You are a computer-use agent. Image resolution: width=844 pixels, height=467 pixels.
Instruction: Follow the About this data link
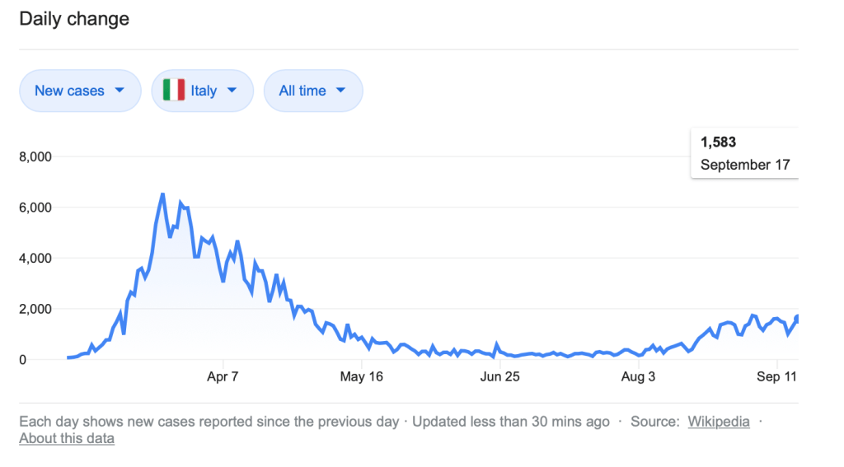(x=67, y=438)
